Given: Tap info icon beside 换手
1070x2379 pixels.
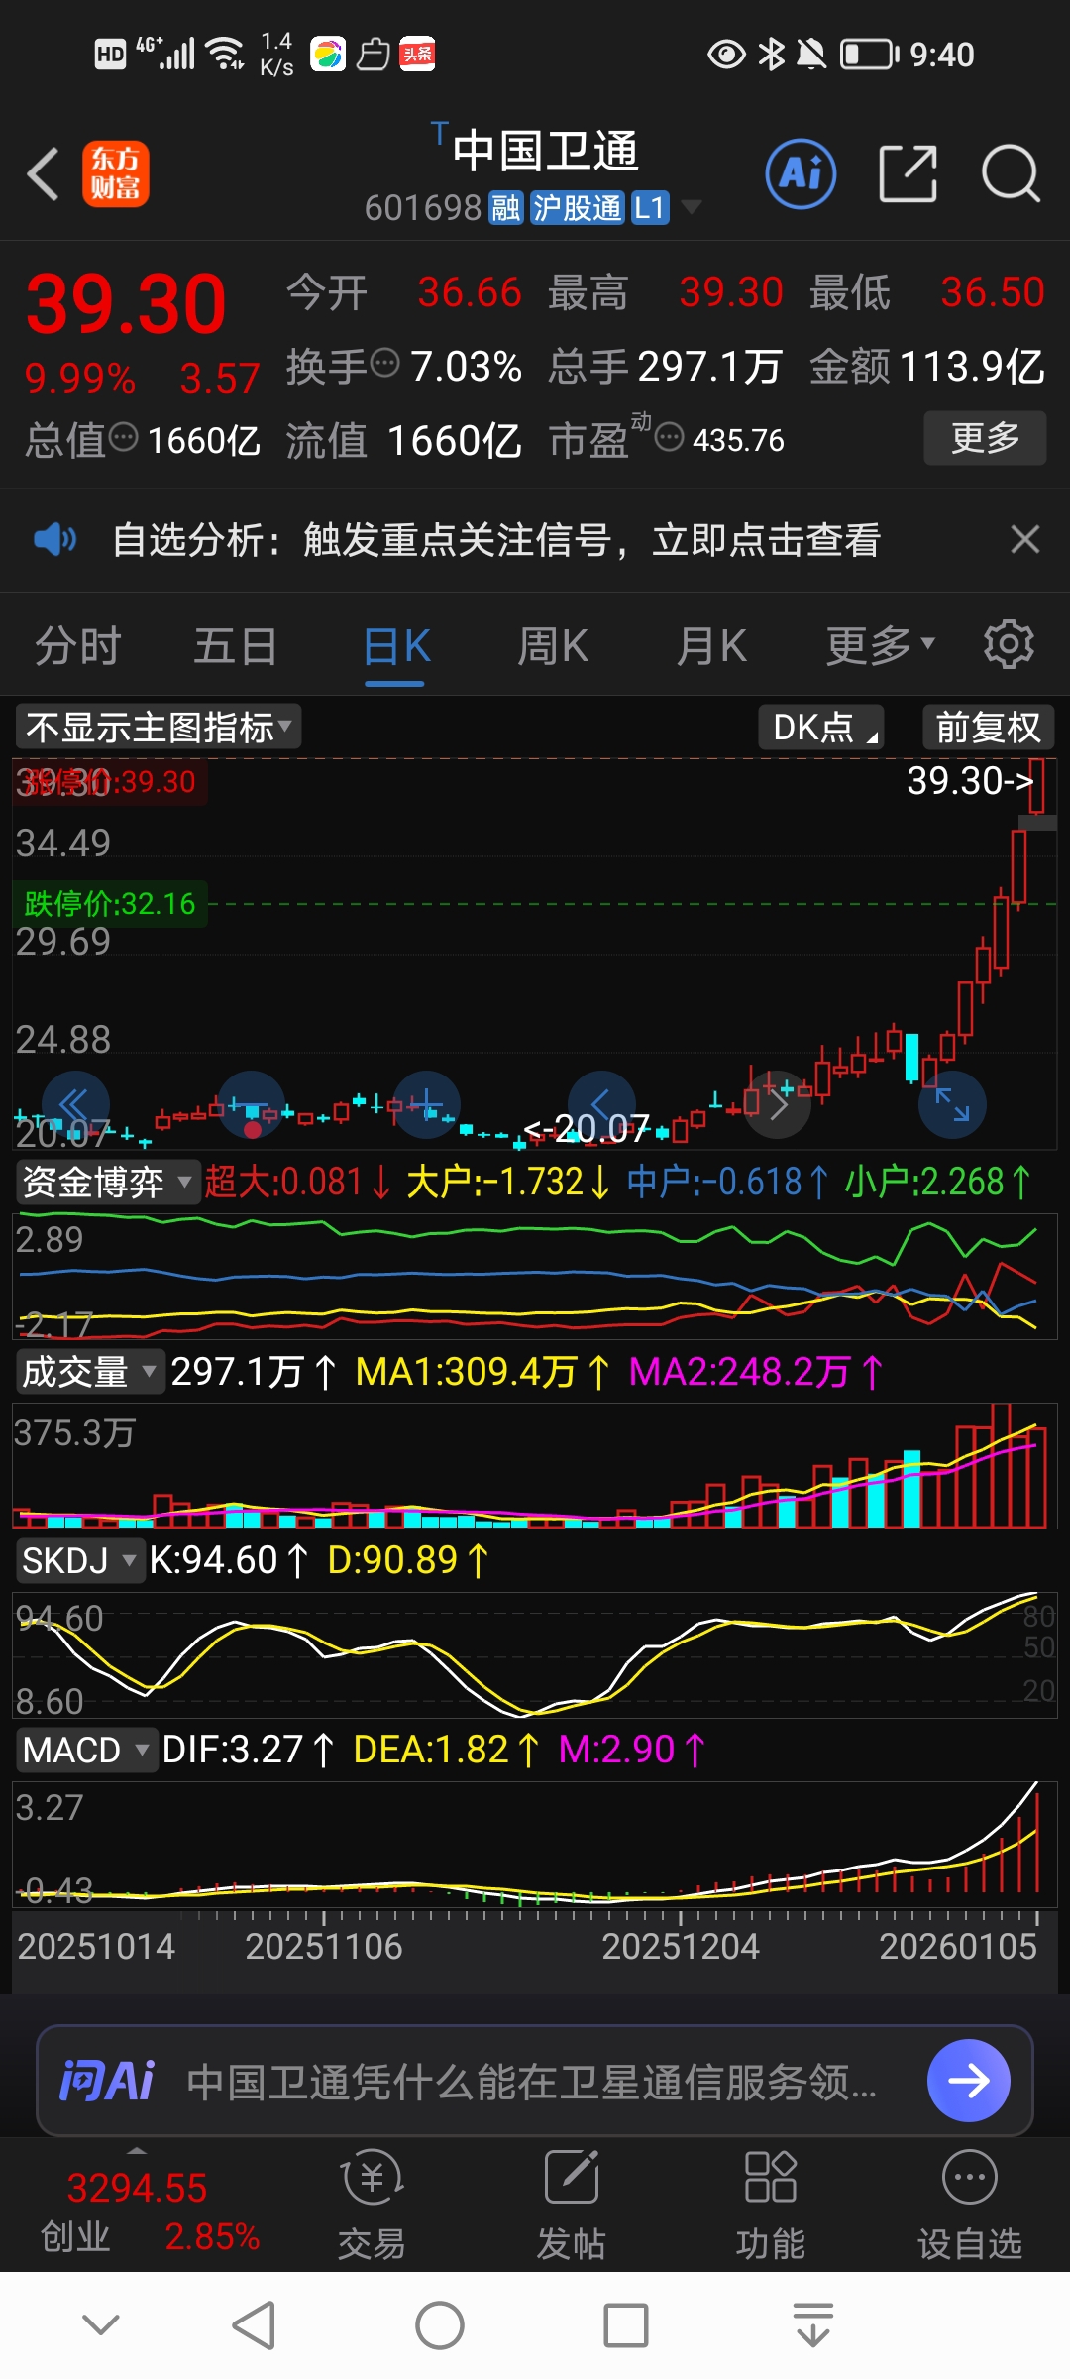Looking at the screenshot, I should 384,363.
